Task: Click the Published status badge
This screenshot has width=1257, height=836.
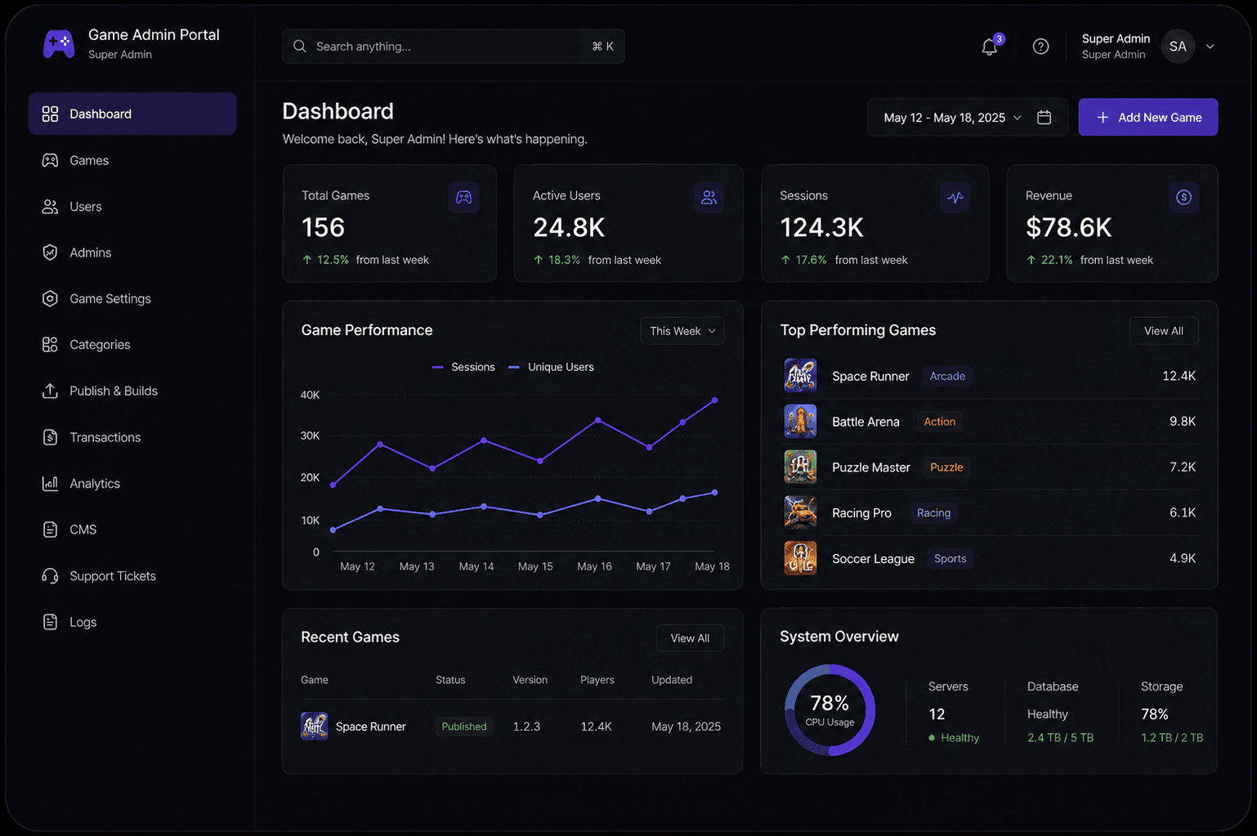Action: coord(463,726)
